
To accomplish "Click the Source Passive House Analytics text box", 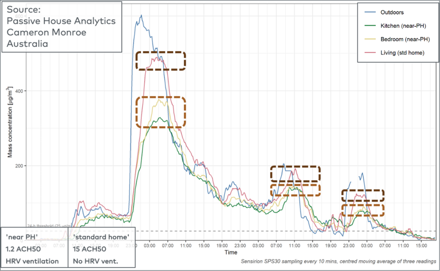I will 62,27.
